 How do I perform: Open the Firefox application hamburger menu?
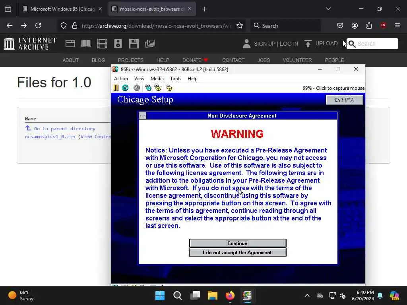(x=397, y=25)
